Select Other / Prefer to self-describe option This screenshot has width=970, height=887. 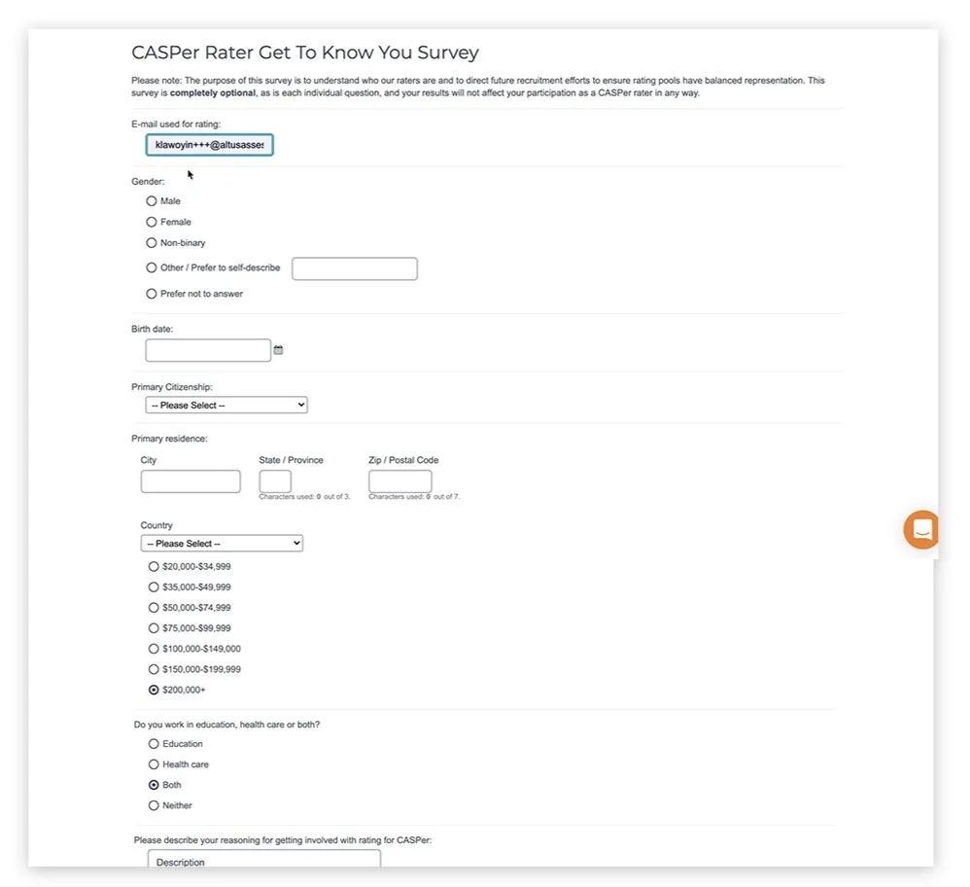pyautogui.click(x=151, y=267)
